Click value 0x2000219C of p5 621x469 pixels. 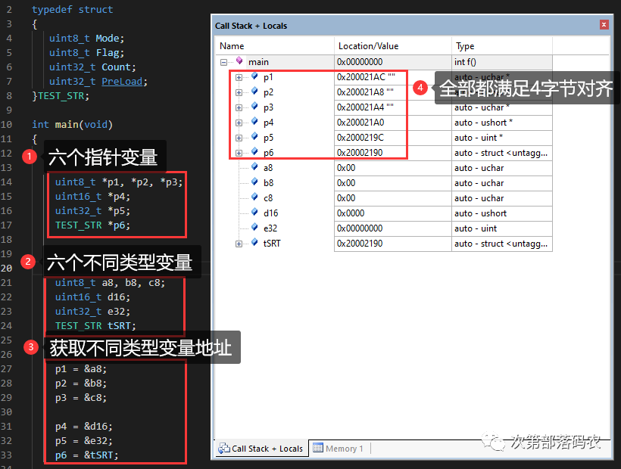[360, 138]
